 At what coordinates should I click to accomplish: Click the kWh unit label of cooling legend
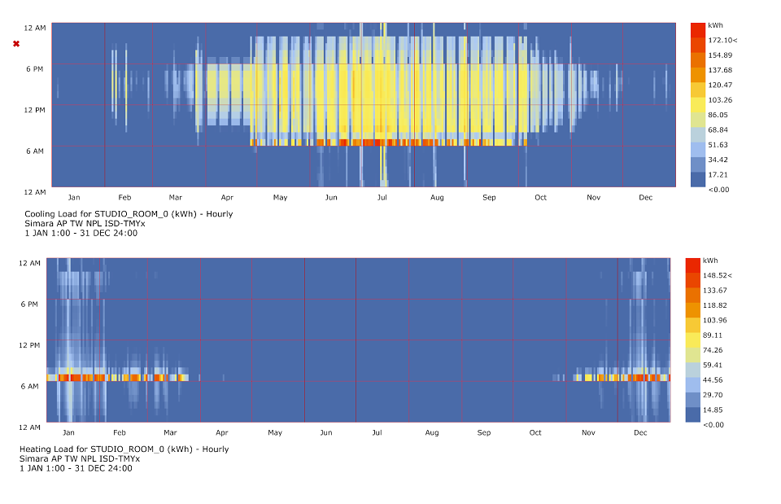(715, 25)
